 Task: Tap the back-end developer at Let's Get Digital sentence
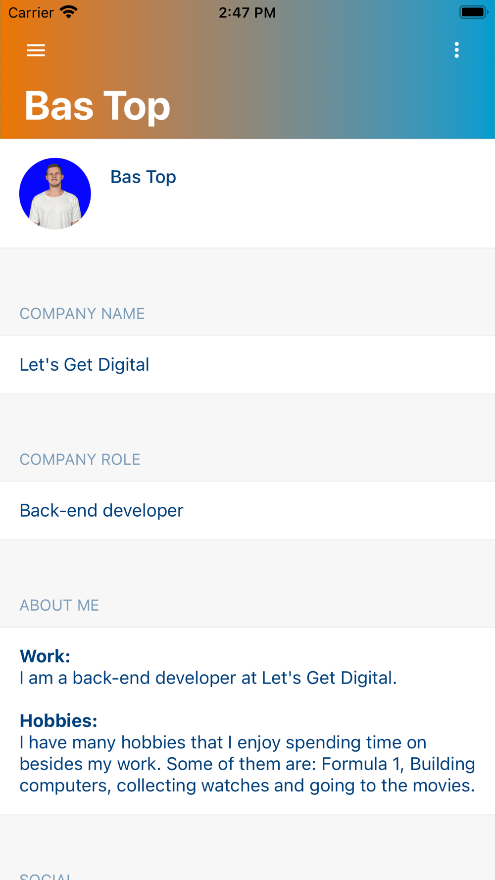tap(208, 678)
